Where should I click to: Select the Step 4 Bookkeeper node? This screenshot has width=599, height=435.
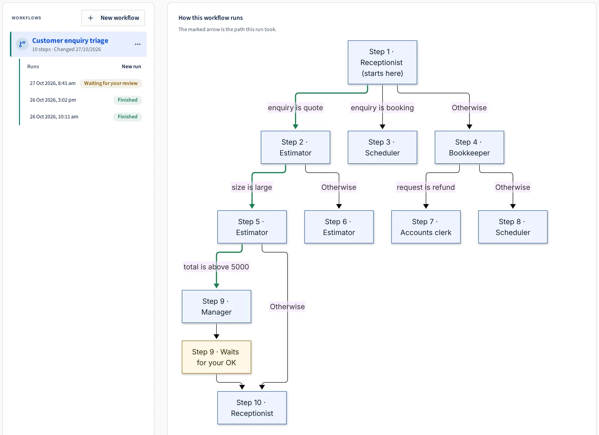469,147
